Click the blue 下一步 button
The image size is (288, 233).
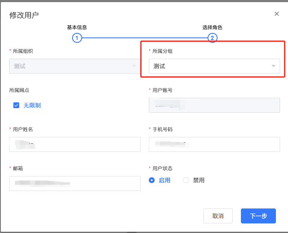tap(258, 216)
